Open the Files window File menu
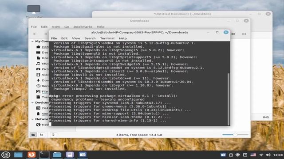The image size is (284, 159). coord(34,26)
